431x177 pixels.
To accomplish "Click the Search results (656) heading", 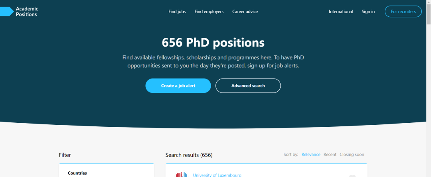I will tap(189, 155).
